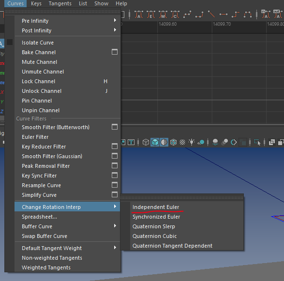Toggle Motion Blur icon in viewport
Image resolution: width=284 pixels, height=281 pixels.
tap(224, 142)
